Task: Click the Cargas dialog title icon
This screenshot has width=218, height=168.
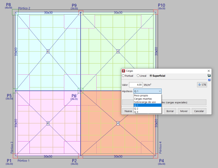Action: [x=124, y=71]
